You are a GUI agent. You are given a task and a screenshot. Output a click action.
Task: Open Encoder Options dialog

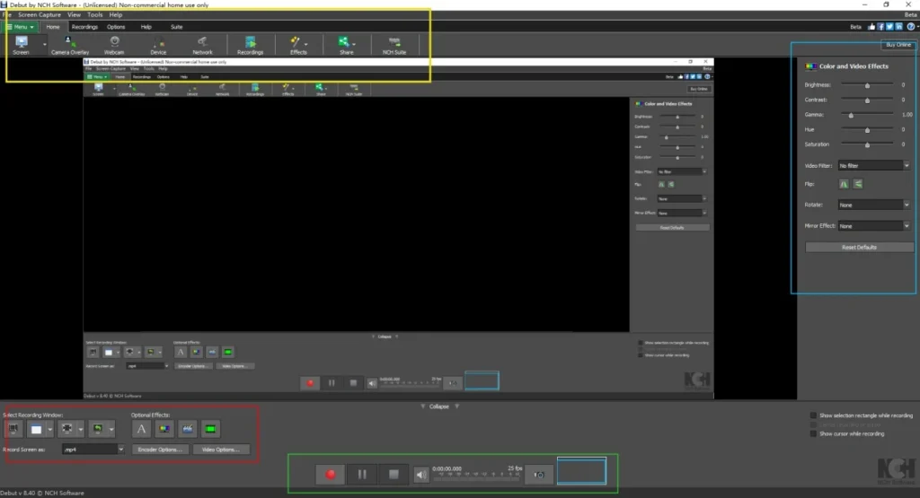160,450
